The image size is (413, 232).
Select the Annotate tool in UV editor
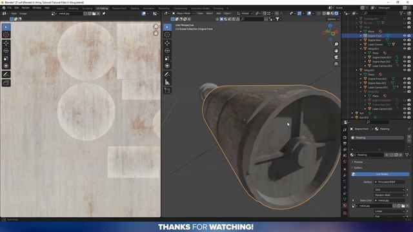(x=6, y=75)
